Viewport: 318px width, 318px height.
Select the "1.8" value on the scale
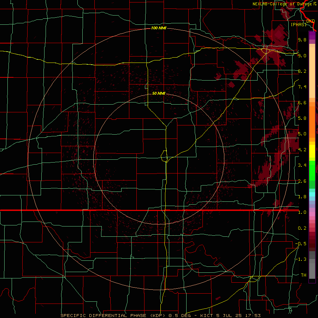pos(302,197)
